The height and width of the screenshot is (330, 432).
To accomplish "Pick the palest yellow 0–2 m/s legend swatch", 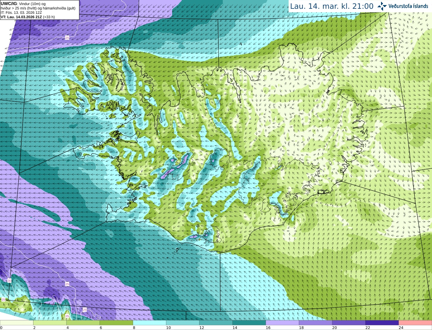I will [17, 323].
